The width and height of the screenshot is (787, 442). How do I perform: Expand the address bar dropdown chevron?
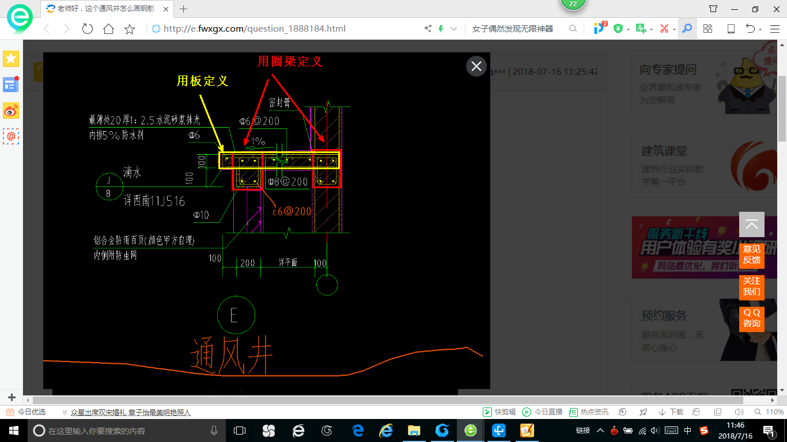454,29
